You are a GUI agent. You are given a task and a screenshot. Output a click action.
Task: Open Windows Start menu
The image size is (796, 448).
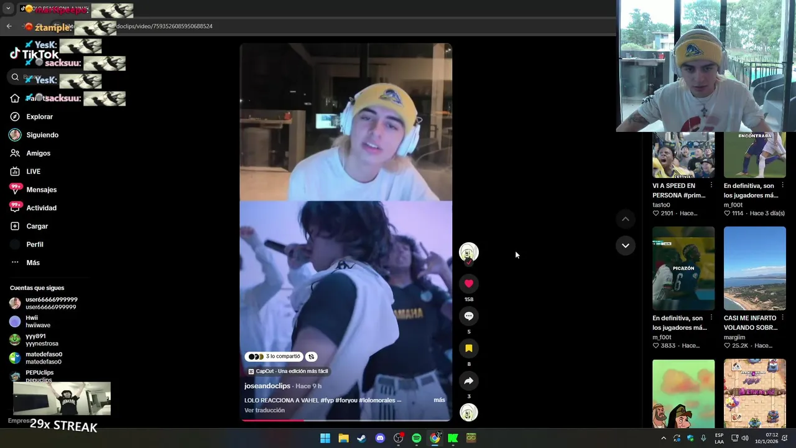tap(325, 438)
